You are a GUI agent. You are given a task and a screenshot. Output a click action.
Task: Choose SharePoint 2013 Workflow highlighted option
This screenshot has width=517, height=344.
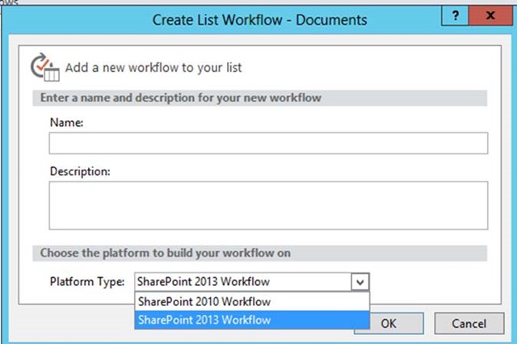click(252, 320)
